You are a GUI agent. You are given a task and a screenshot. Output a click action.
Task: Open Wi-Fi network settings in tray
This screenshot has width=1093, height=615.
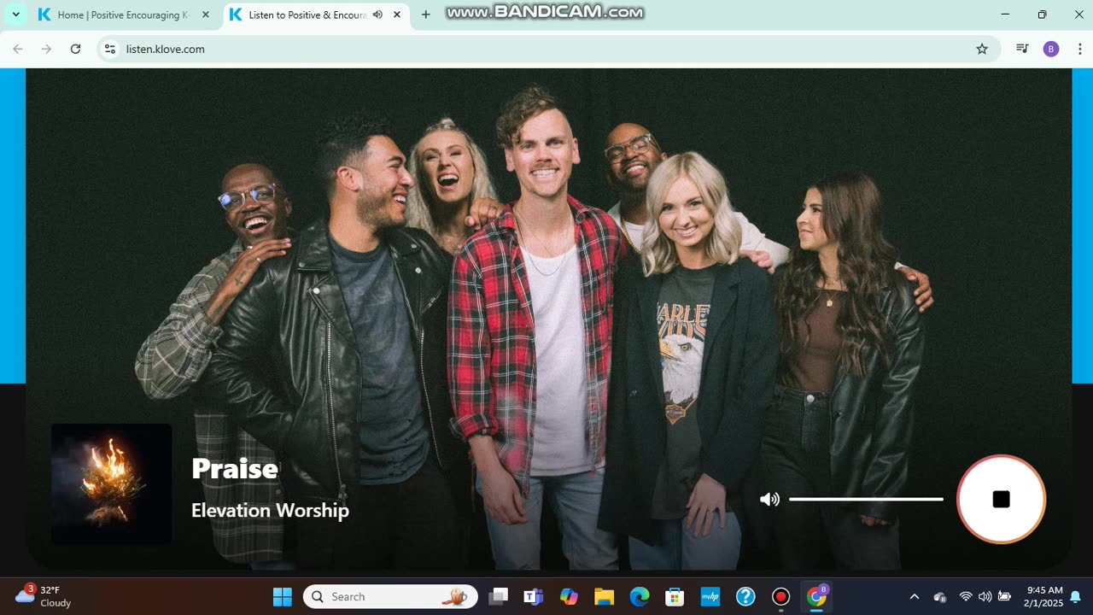966,596
